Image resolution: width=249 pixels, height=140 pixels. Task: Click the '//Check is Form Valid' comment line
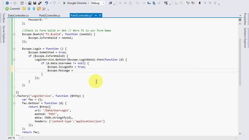67,30
